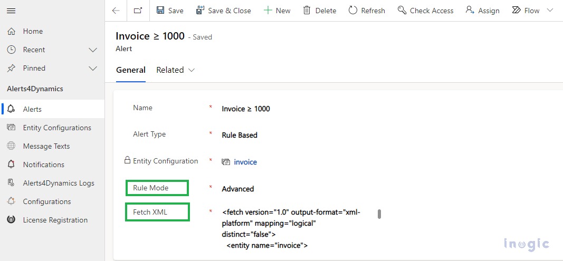Click the Entity Configuration field label
The image size is (563, 261).
point(166,161)
